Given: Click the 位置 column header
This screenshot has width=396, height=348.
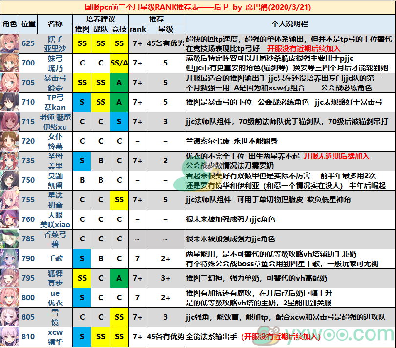Looking at the screenshot, I should (28, 24).
